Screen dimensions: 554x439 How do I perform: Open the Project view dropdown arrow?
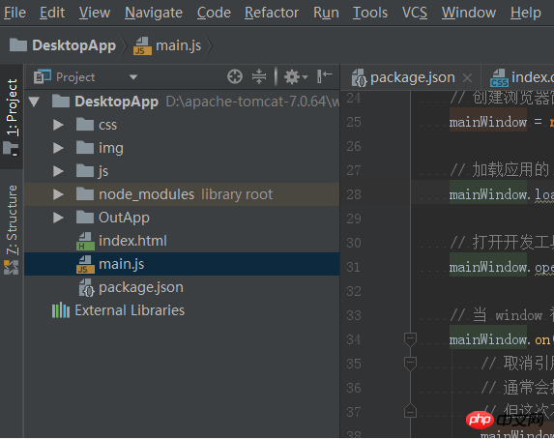coord(133,77)
